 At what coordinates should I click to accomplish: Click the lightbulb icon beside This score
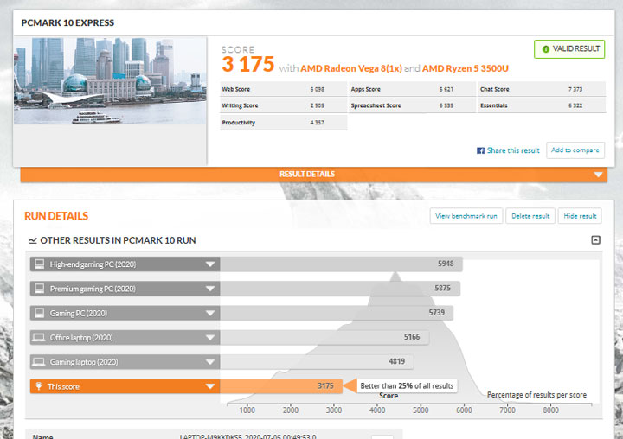(39, 386)
